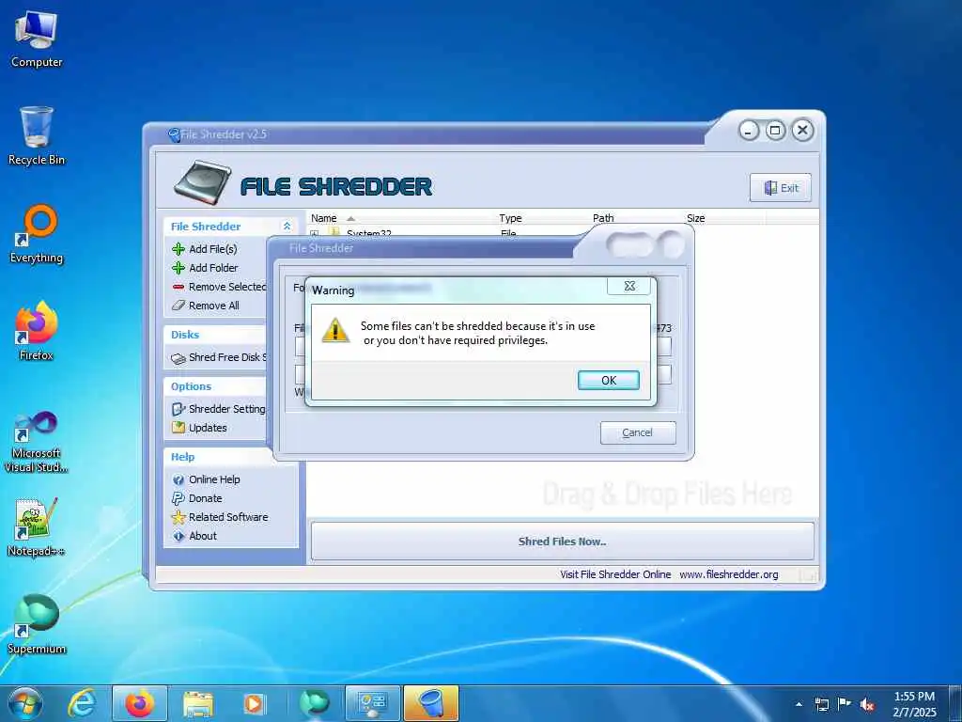
Task: Click the muted volume tray icon
Action: click(866, 704)
